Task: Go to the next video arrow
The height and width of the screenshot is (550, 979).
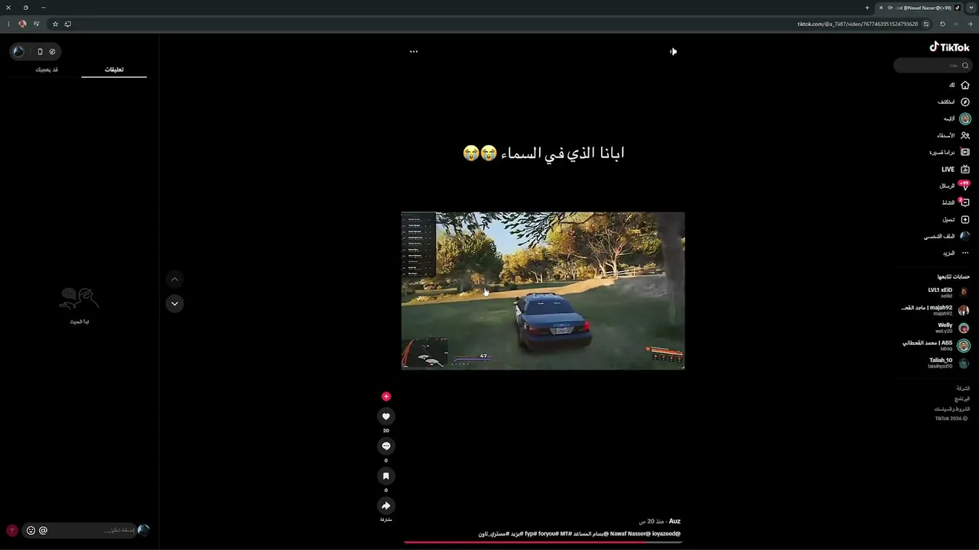Action: [174, 303]
